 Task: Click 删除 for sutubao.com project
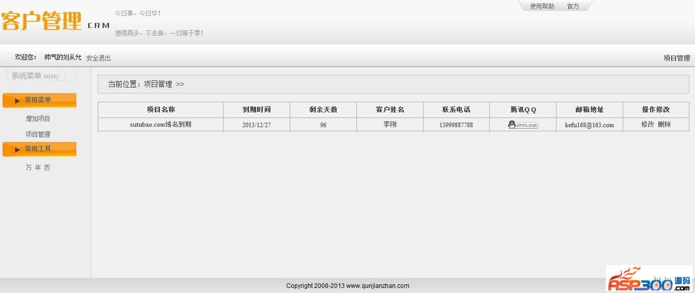tap(664, 124)
